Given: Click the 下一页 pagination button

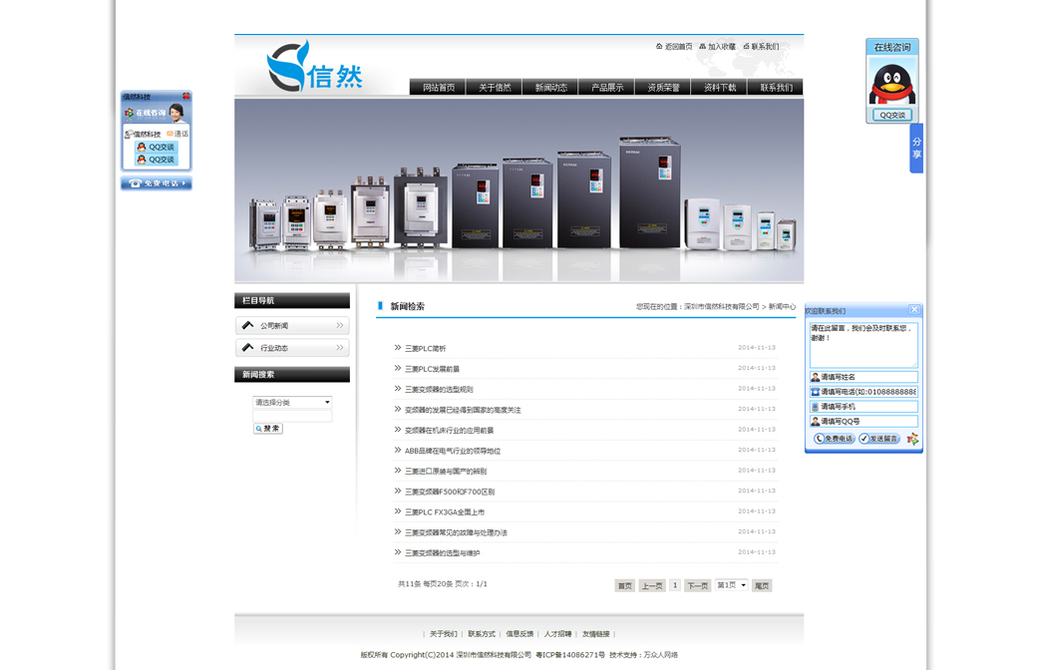Looking at the screenshot, I should pyautogui.click(x=697, y=585).
